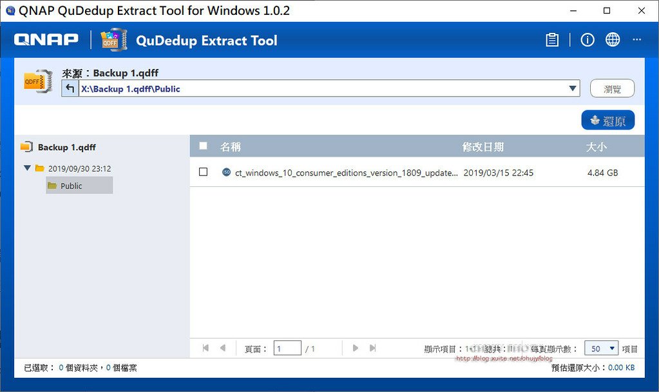
Task: Open the language globe icon
Action: click(x=613, y=39)
